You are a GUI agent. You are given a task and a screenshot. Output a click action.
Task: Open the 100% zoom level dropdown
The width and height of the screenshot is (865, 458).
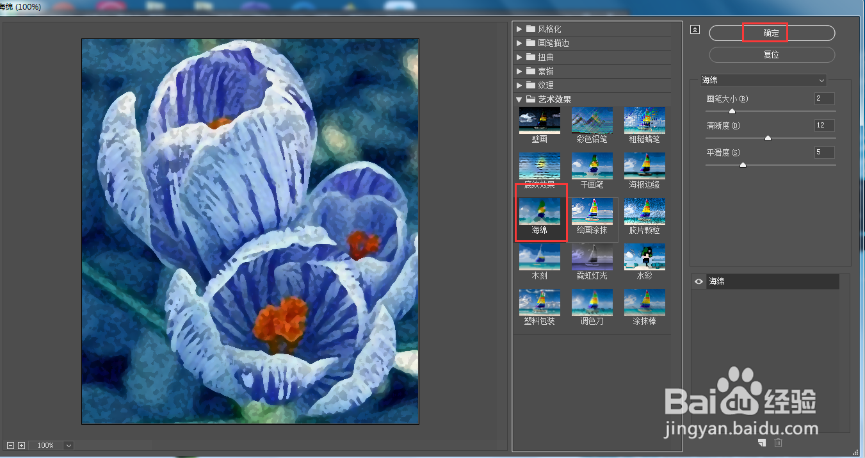[69, 445]
